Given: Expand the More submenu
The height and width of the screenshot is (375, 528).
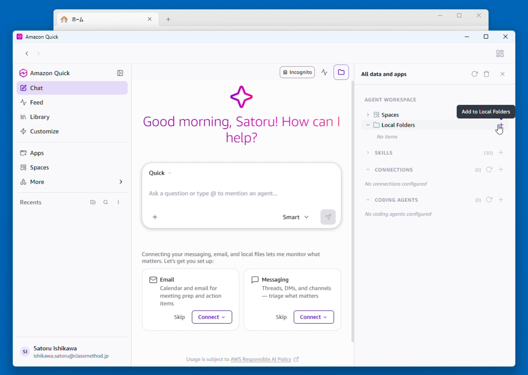Looking at the screenshot, I should tap(72, 182).
